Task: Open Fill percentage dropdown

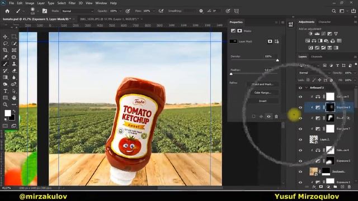Action: [x=355, y=80]
